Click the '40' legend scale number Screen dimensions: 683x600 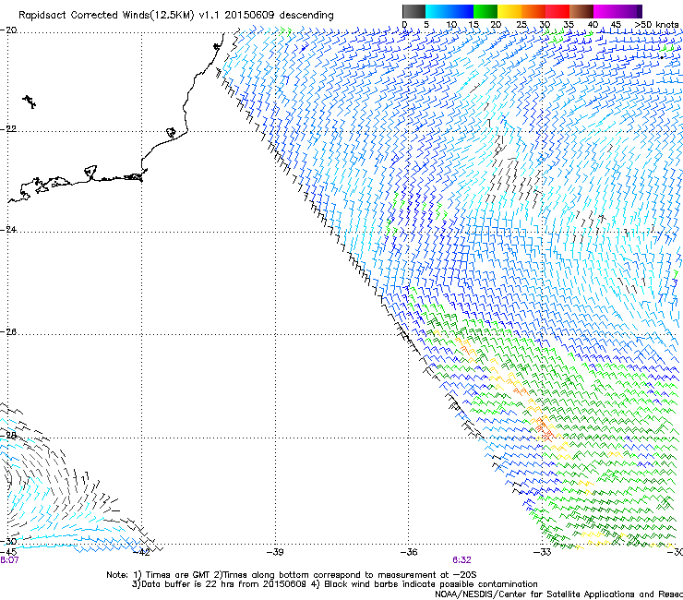point(593,25)
